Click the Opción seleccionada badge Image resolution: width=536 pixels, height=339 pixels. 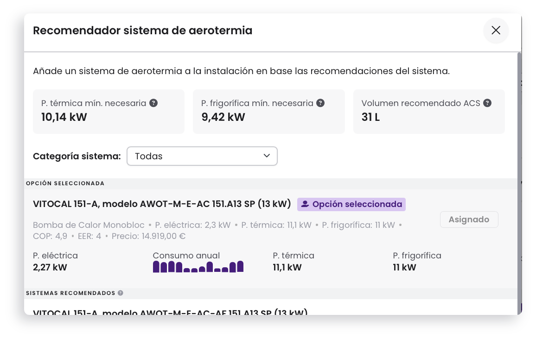click(351, 204)
